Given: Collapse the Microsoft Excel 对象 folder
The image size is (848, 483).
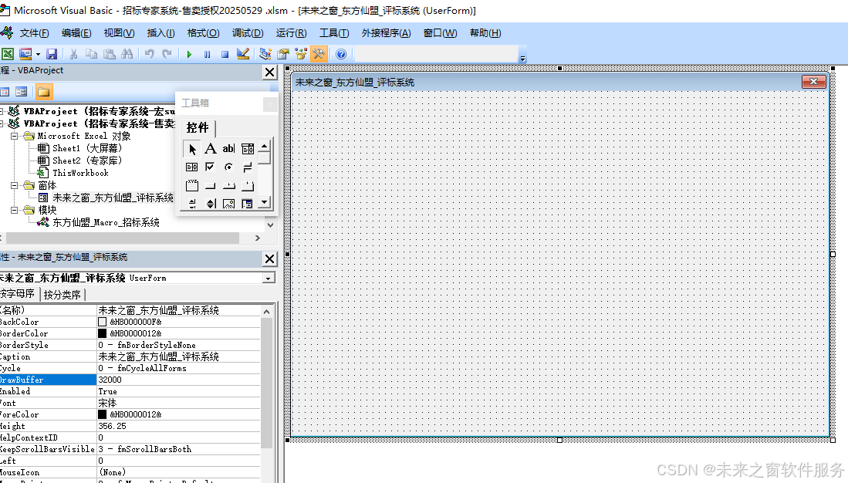Looking at the screenshot, I should click(x=15, y=136).
